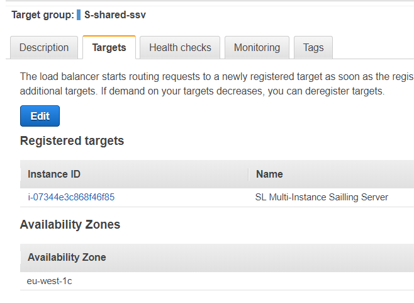Click the Availability Zone column header

[x=67, y=257]
